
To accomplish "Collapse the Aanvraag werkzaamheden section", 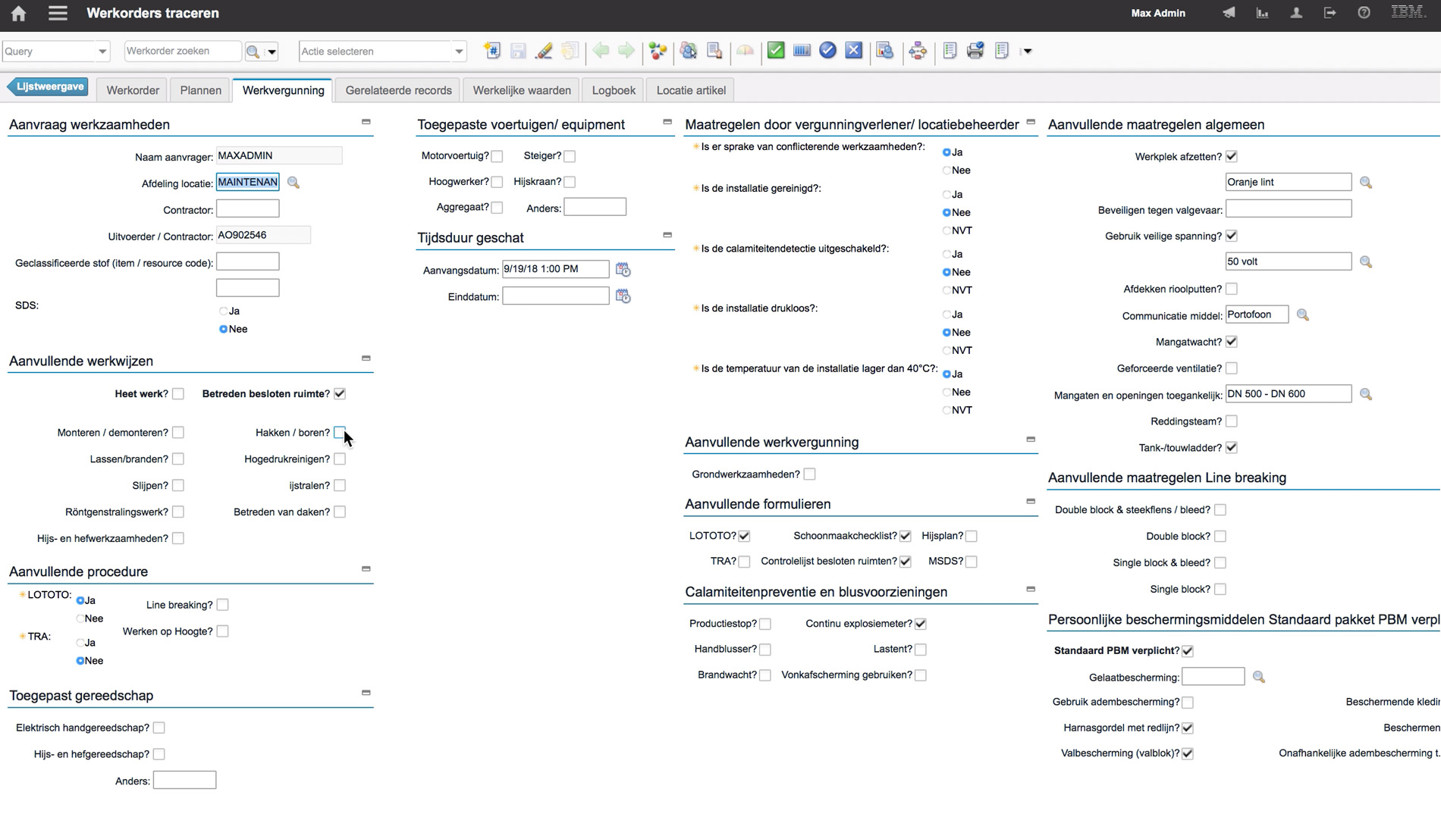I will click(x=366, y=122).
